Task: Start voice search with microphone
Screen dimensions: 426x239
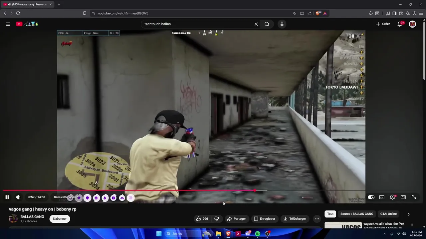Action: 282,24
